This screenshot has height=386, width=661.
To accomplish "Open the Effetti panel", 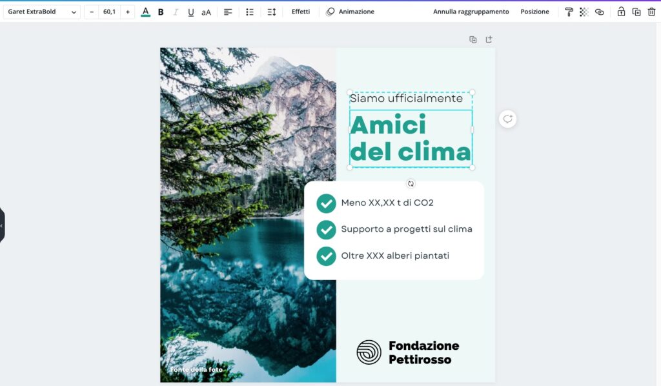I will [x=301, y=12].
